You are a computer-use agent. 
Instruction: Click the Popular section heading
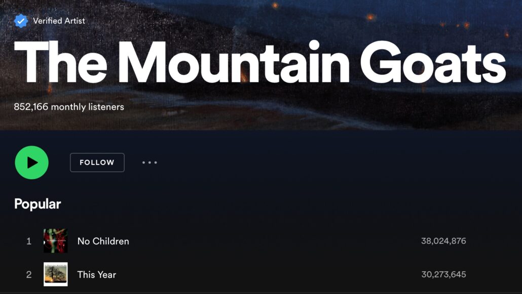point(38,204)
